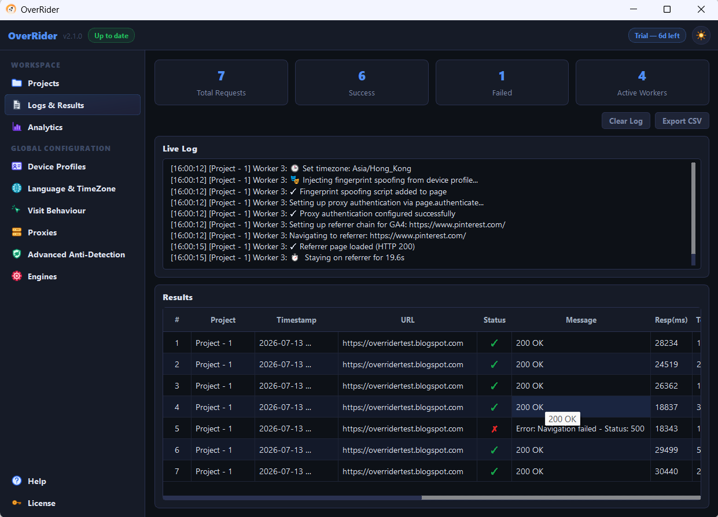Open the Proxies configuration

click(x=72, y=232)
